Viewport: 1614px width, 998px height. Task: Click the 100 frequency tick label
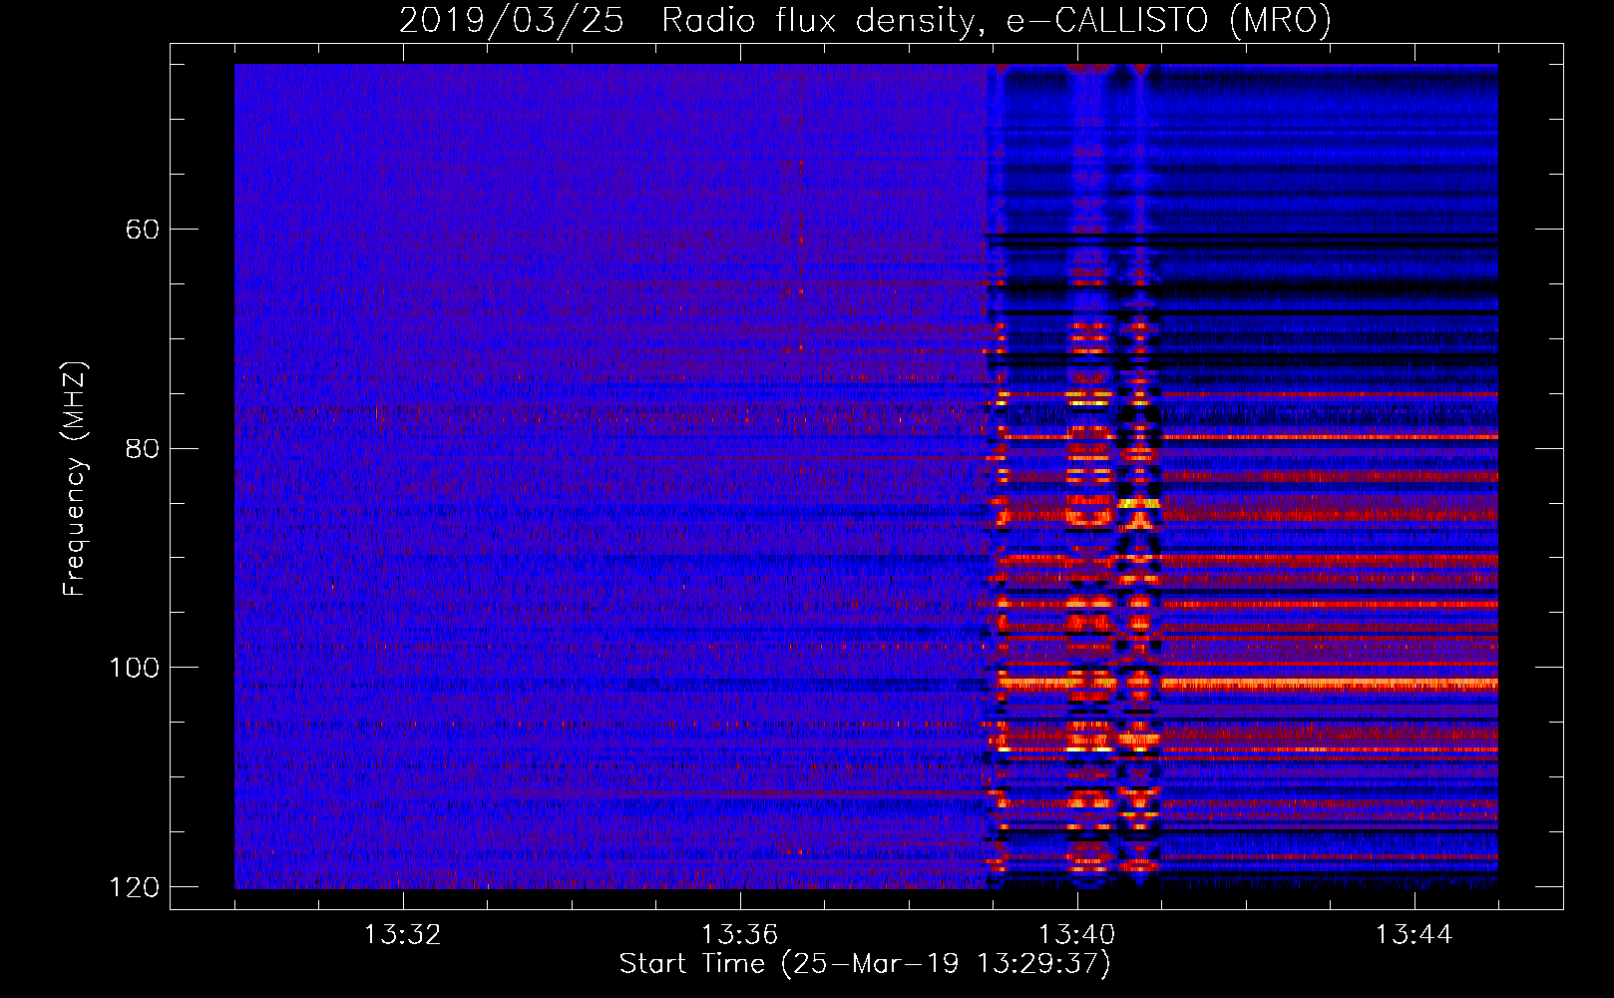click(134, 668)
